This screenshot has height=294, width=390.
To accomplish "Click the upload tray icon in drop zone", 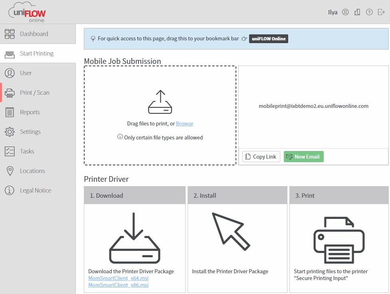I will (x=160, y=102).
